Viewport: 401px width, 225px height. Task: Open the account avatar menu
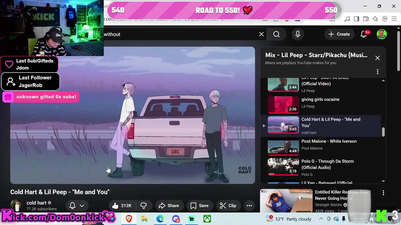pos(382,34)
